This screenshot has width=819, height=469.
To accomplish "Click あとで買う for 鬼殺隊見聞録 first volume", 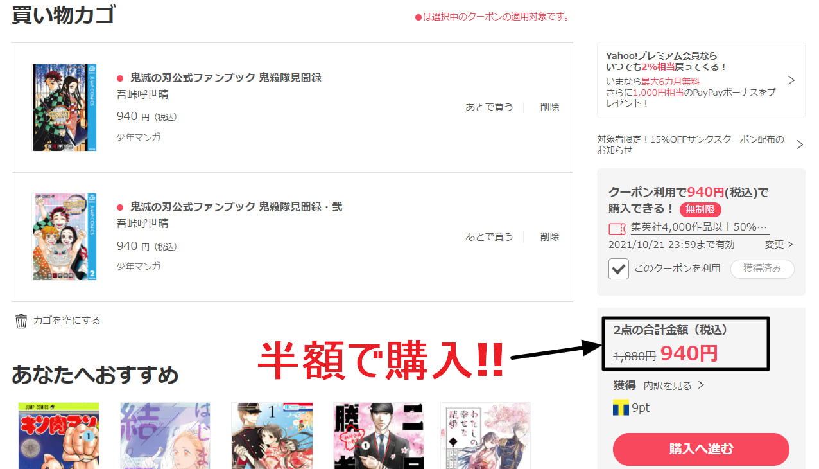I will click(x=489, y=107).
